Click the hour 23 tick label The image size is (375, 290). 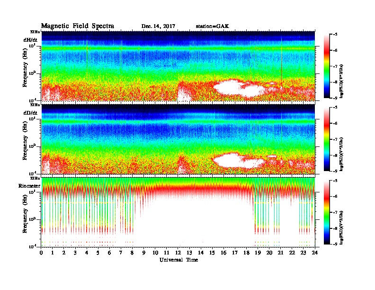coord(303,253)
